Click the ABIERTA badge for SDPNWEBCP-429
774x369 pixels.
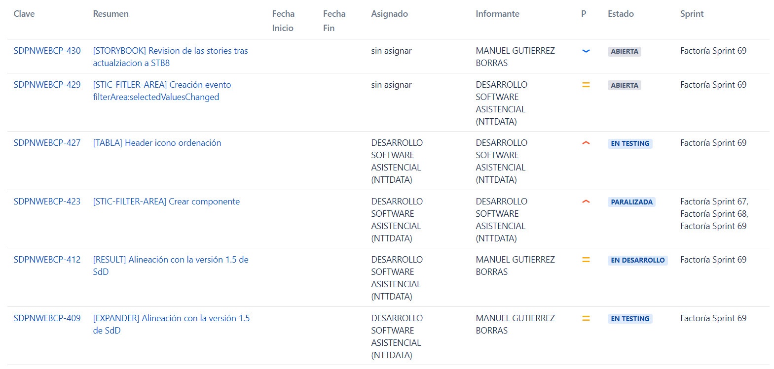(x=624, y=85)
